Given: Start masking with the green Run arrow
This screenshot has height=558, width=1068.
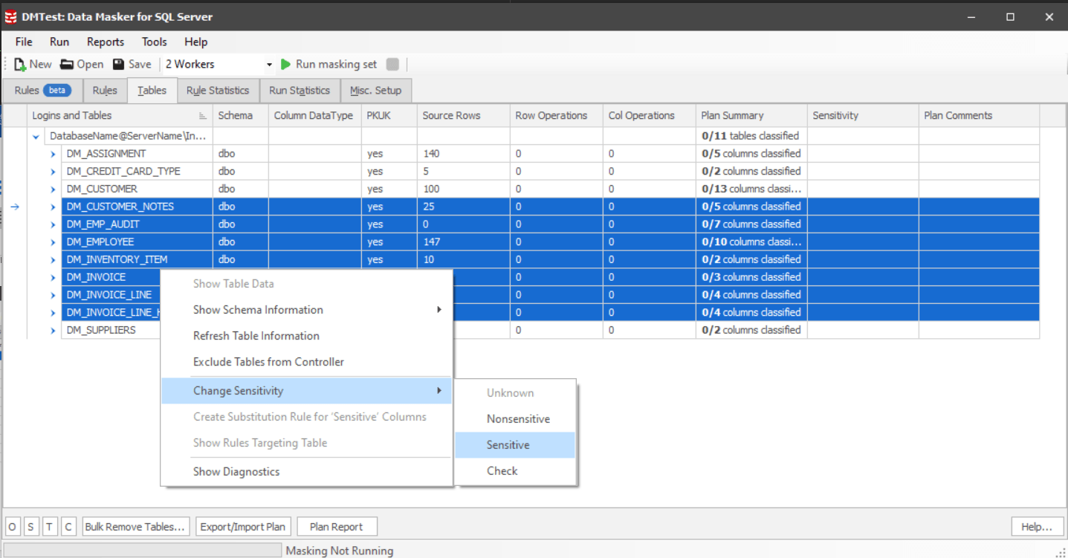Looking at the screenshot, I should point(285,64).
